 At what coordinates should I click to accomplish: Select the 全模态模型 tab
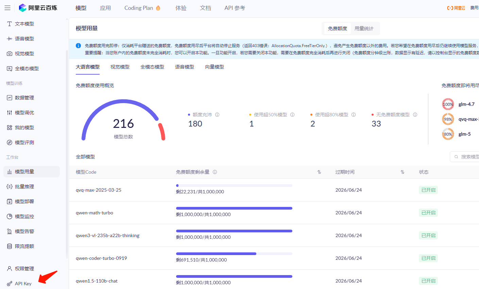152,67
